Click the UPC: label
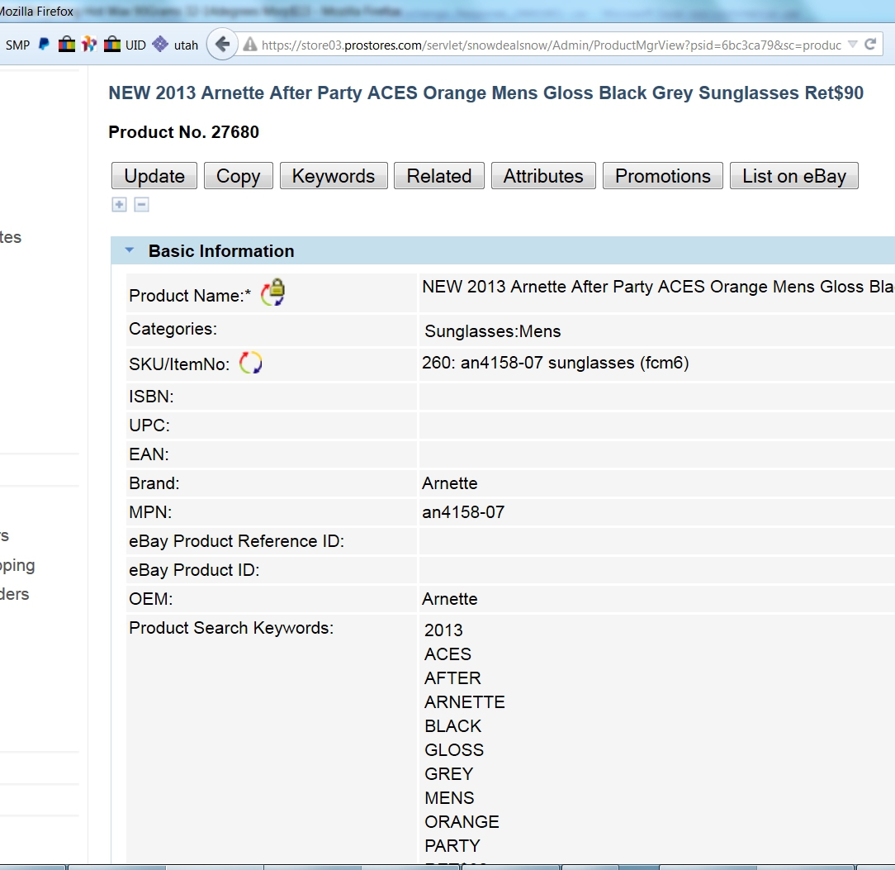The height and width of the screenshot is (870, 895). [x=149, y=425]
